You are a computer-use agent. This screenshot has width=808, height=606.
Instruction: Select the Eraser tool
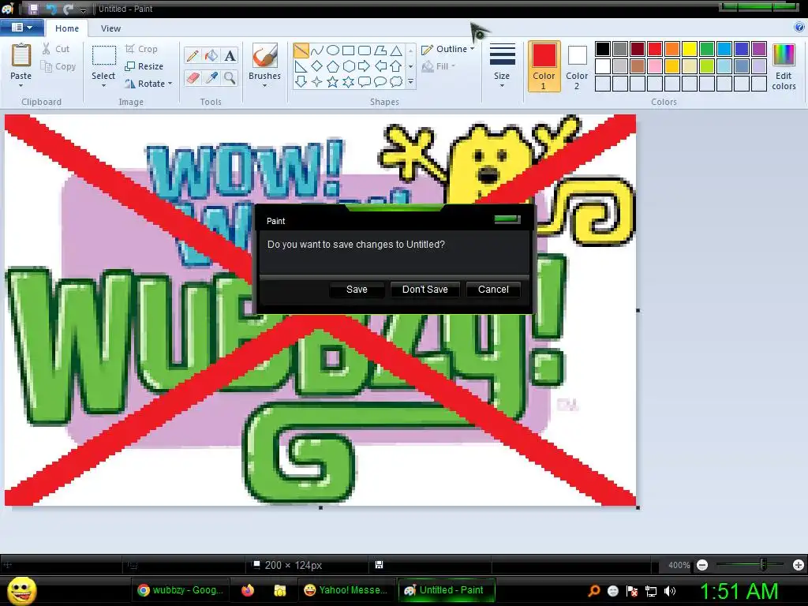tap(193, 78)
